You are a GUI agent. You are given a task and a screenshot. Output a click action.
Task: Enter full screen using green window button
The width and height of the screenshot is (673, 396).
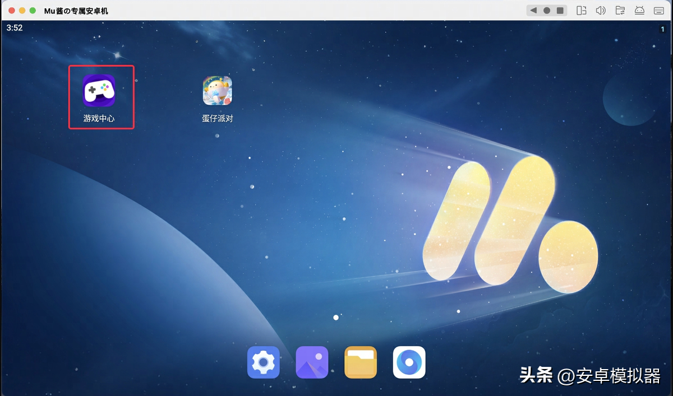pos(33,11)
